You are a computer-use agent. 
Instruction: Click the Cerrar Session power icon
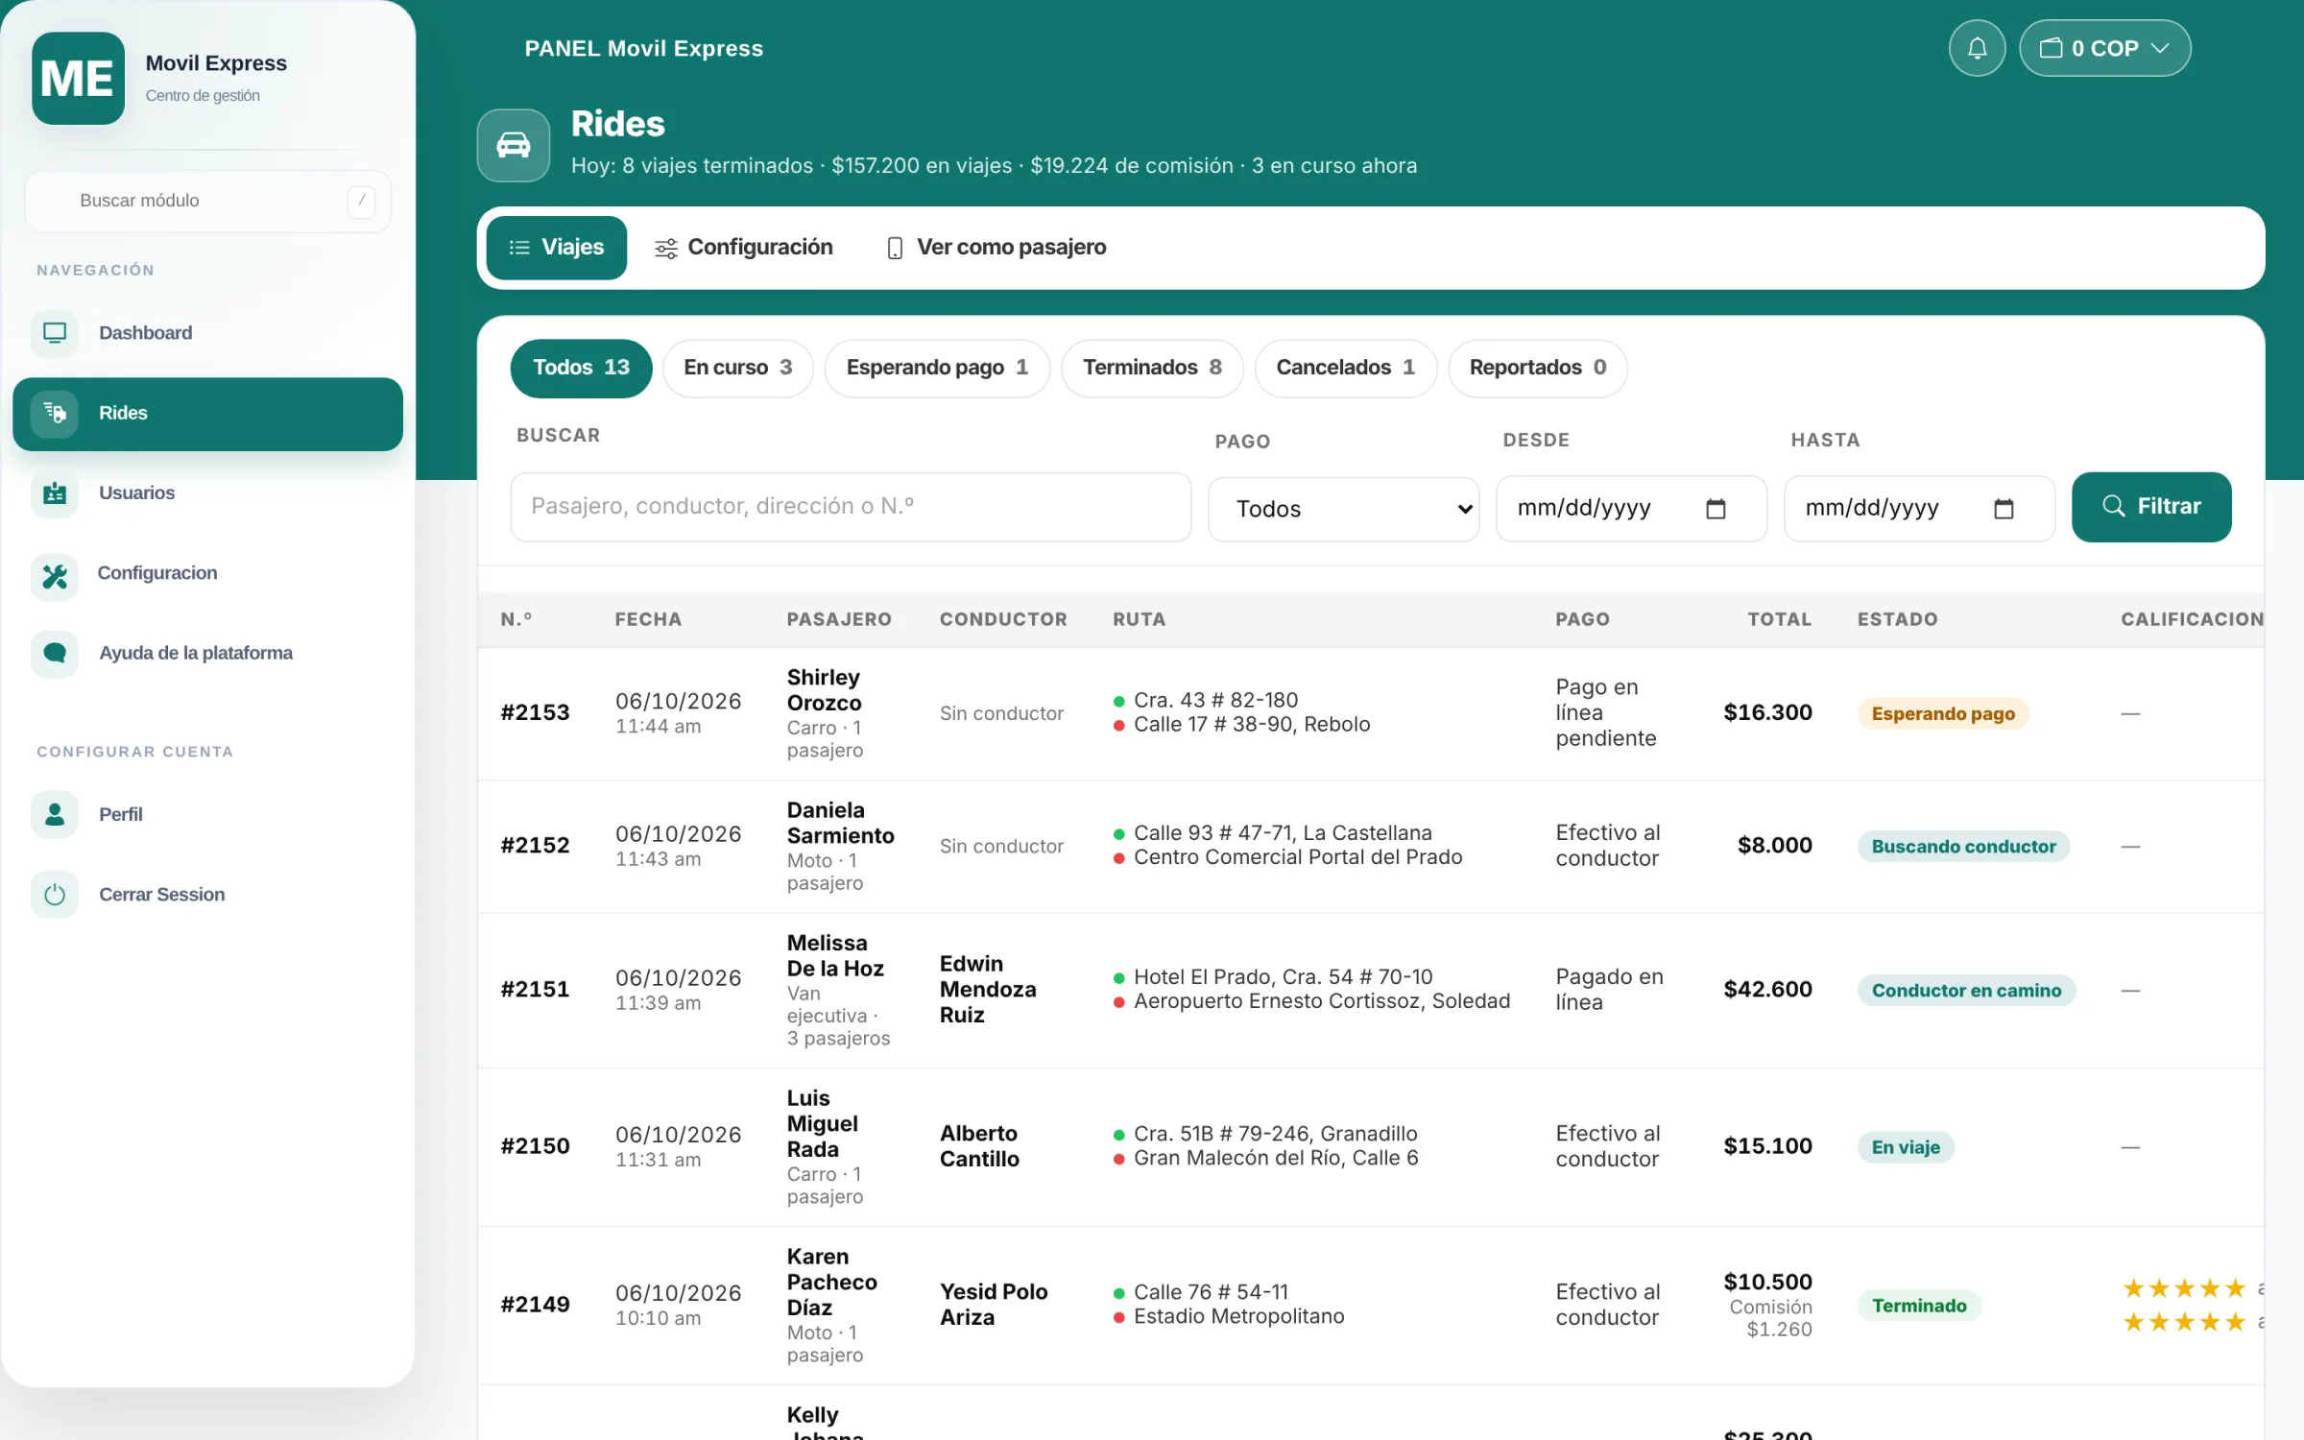[55, 895]
